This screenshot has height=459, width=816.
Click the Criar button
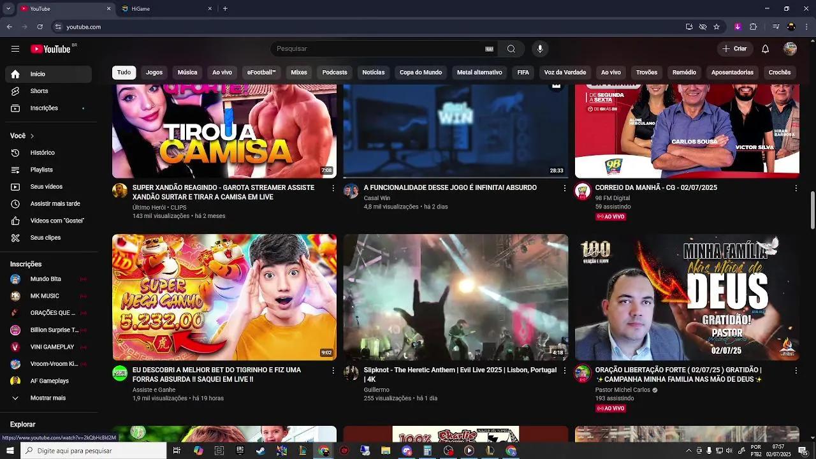(x=734, y=49)
